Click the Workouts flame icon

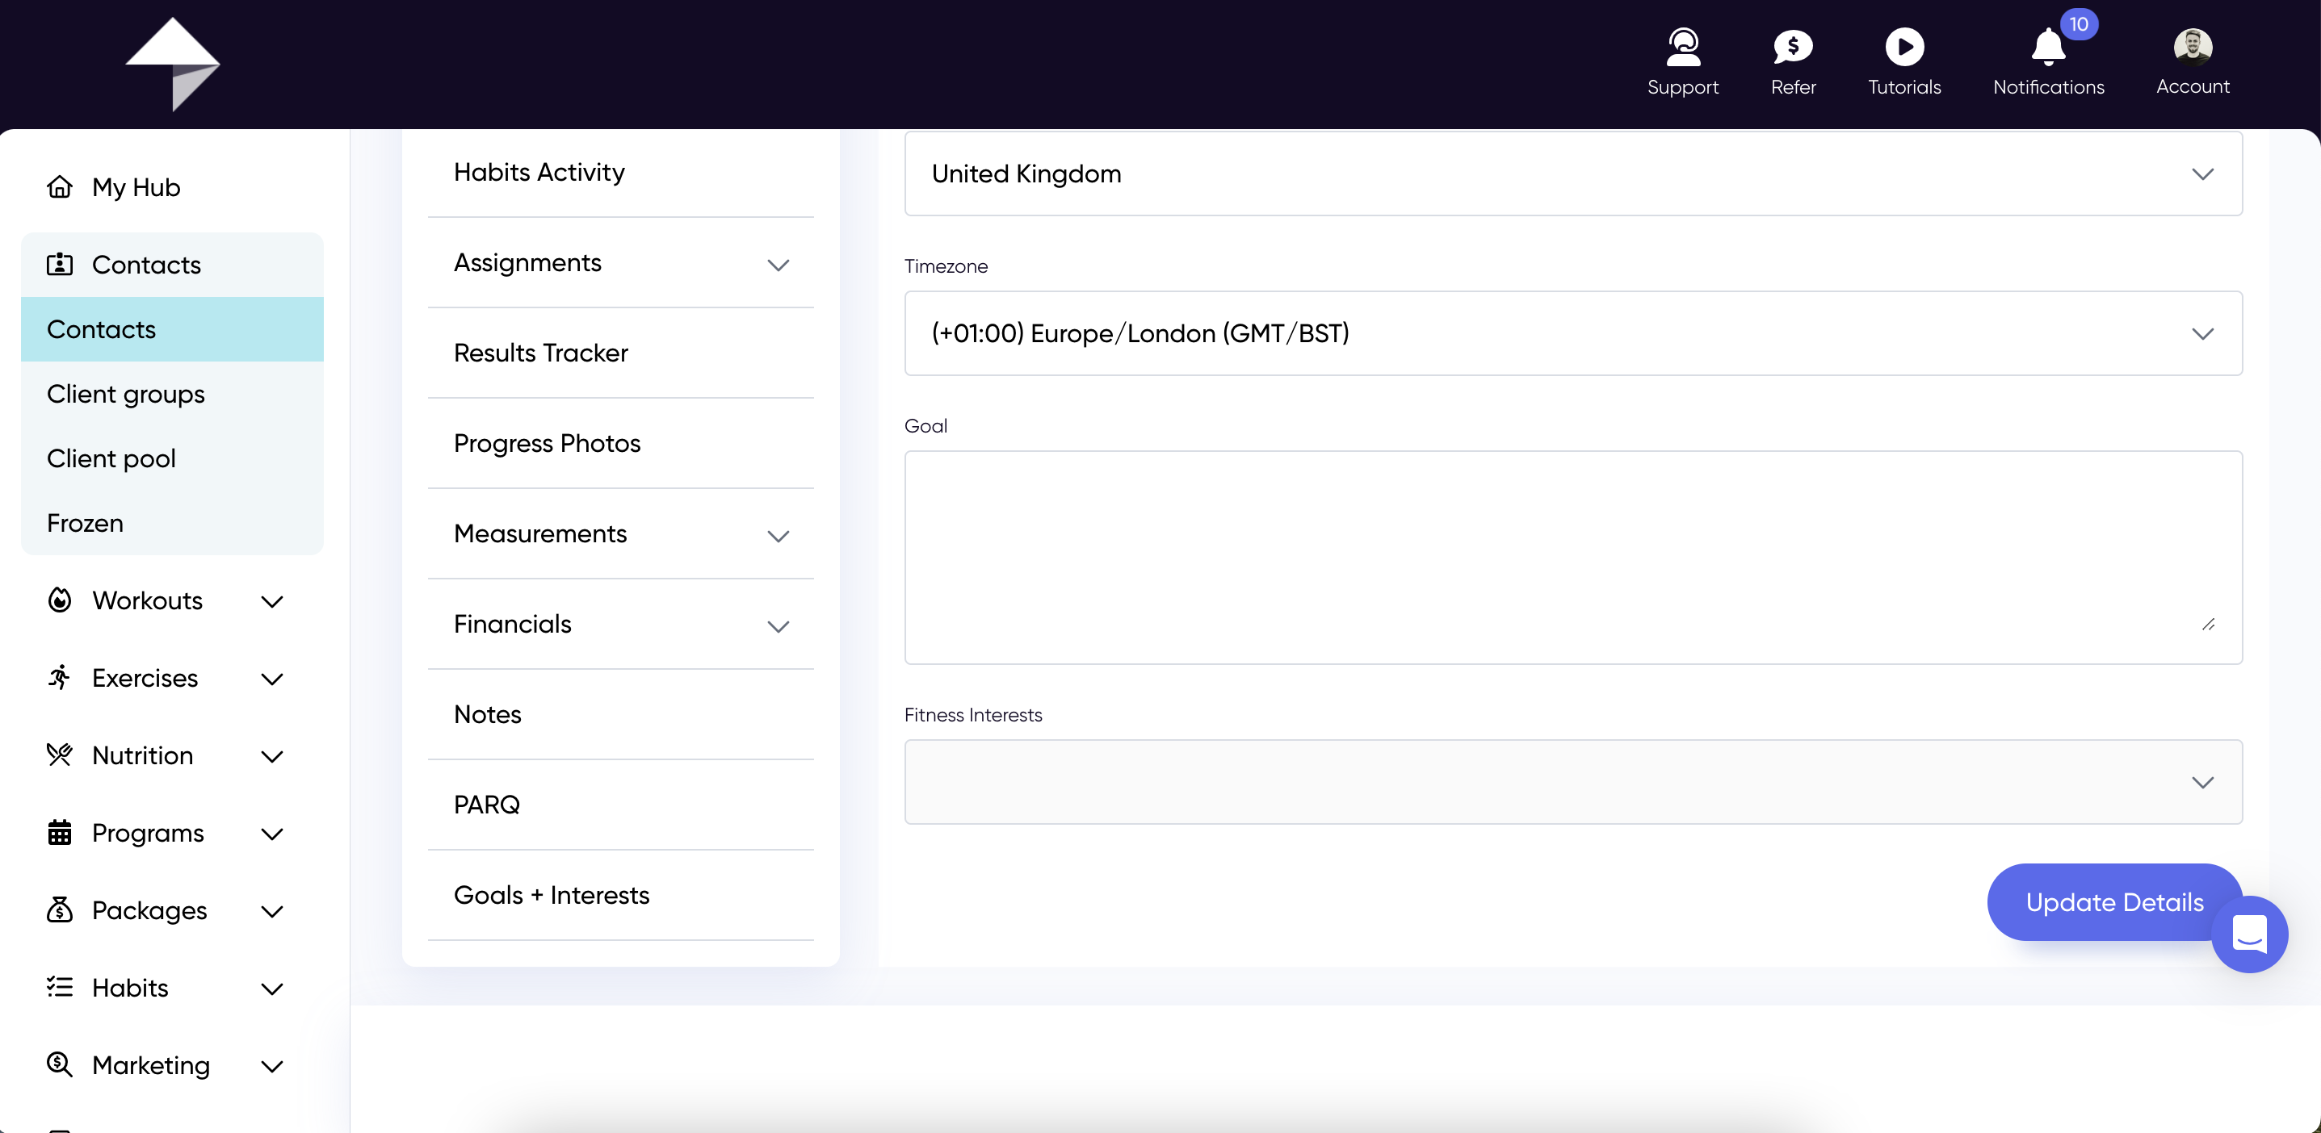coord(60,600)
